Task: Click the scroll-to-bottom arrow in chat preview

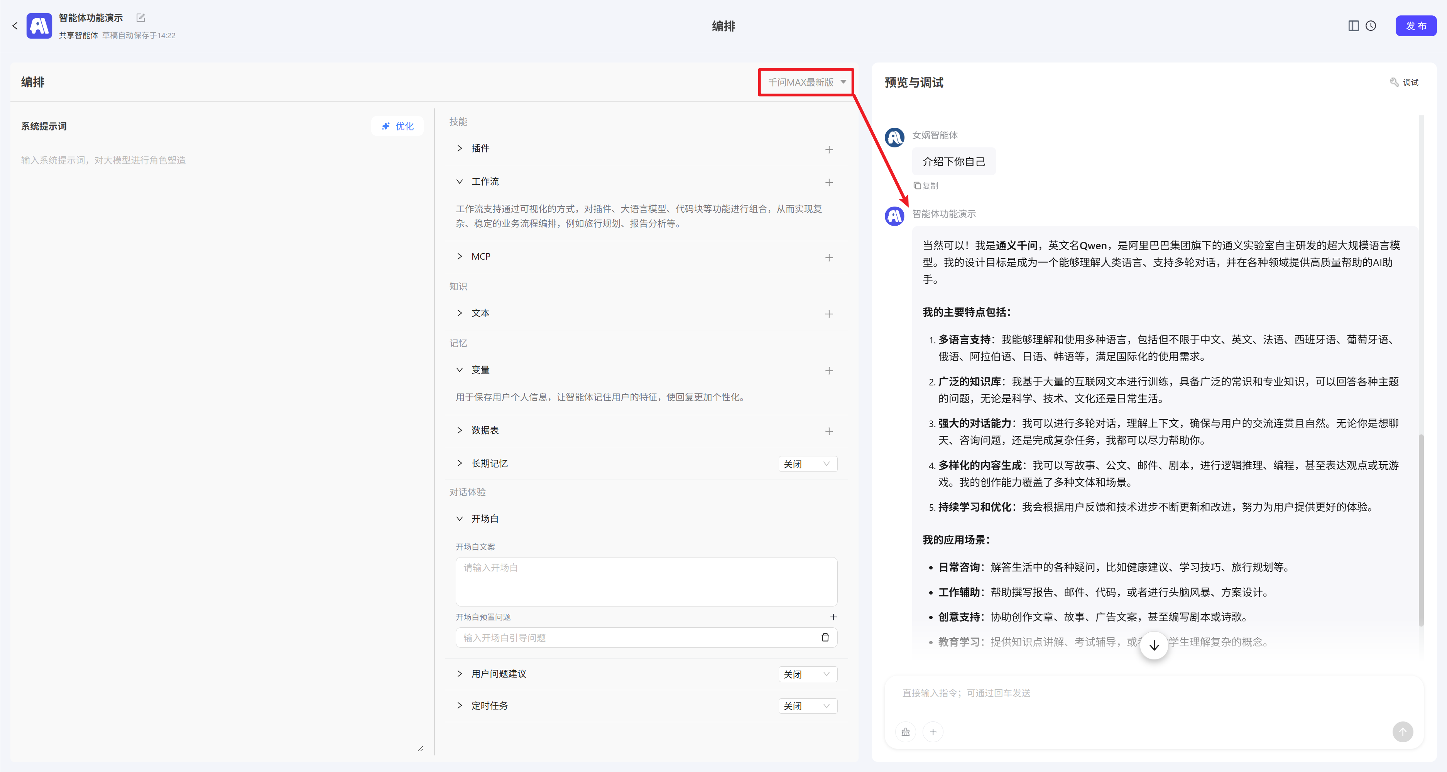Action: 1154,646
